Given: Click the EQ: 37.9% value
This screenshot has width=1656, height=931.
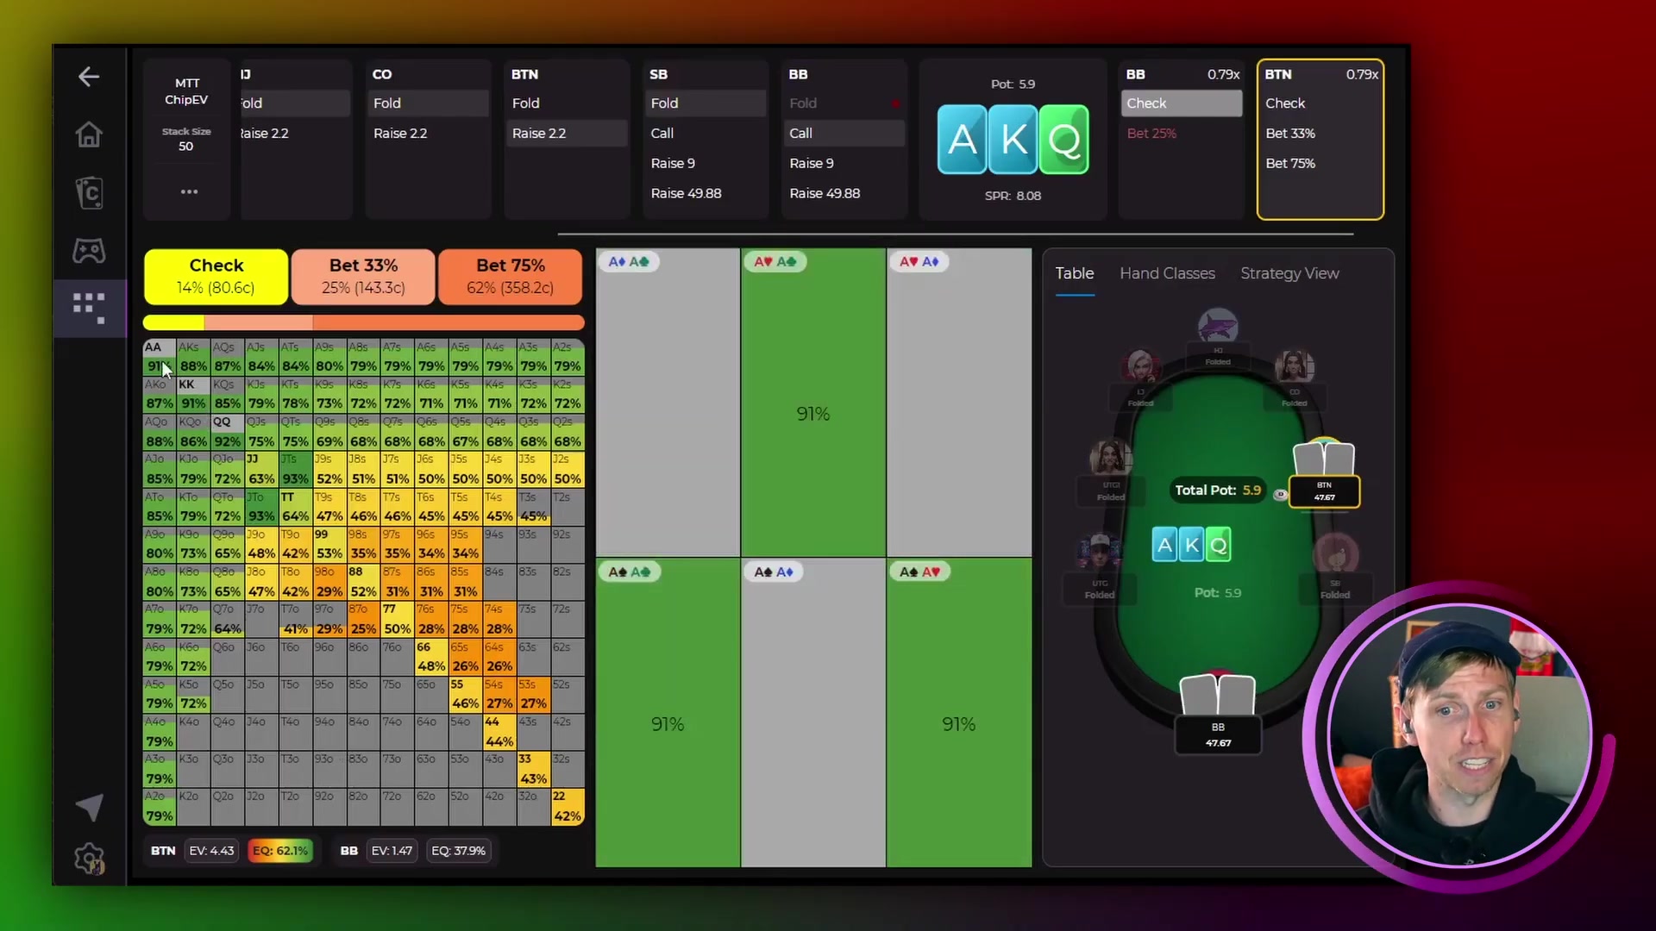Looking at the screenshot, I should [458, 851].
